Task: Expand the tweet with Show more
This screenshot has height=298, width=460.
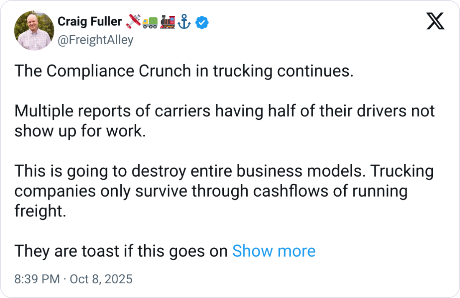Action: click(273, 251)
